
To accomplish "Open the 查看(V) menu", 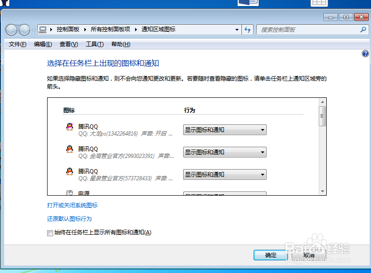I will click(69, 44).
